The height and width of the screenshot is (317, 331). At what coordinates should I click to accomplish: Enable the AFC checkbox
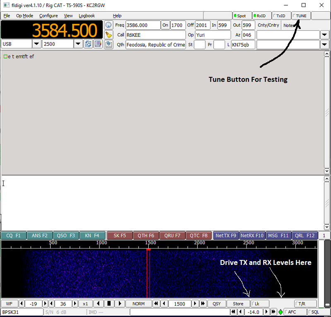pos(295,312)
